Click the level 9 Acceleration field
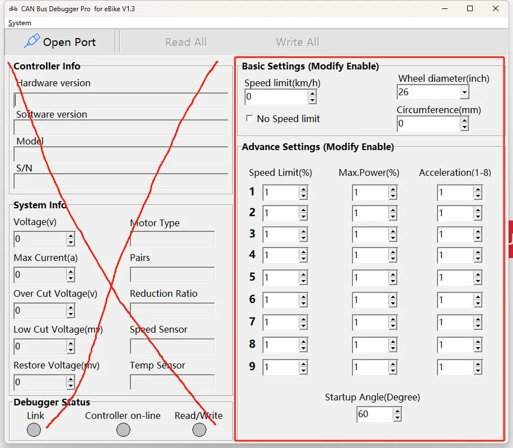Image resolution: width=513 pixels, height=448 pixels. (455, 367)
